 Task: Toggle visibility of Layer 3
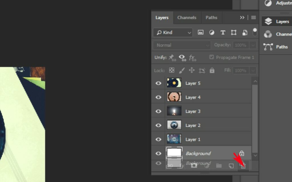coord(158,111)
